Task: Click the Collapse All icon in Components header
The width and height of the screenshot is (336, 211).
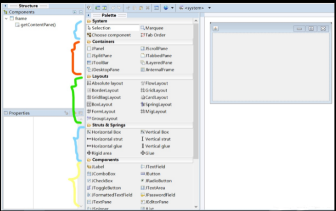Action: point(81,12)
